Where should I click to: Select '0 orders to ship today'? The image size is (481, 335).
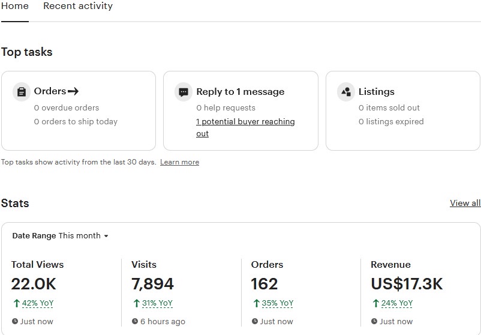[76, 122]
